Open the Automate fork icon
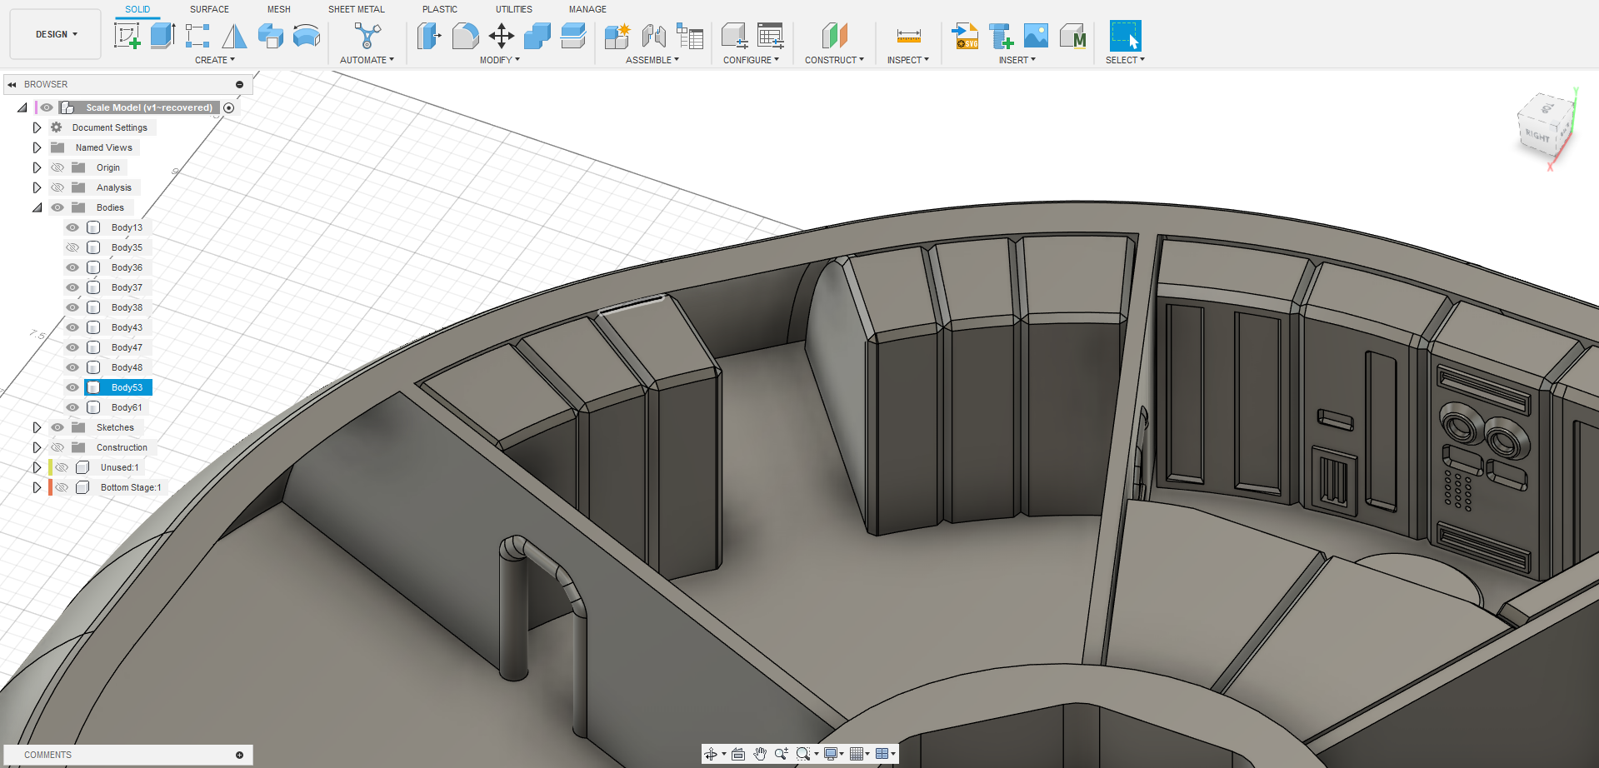1599x768 pixels. coord(367,35)
